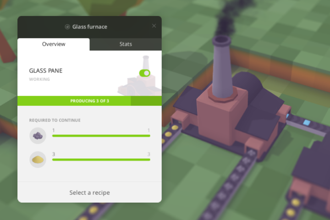Click the Glass furnace title text
Image resolution: width=330 pixels, height=220 pixels.
[x=90, y=27]
